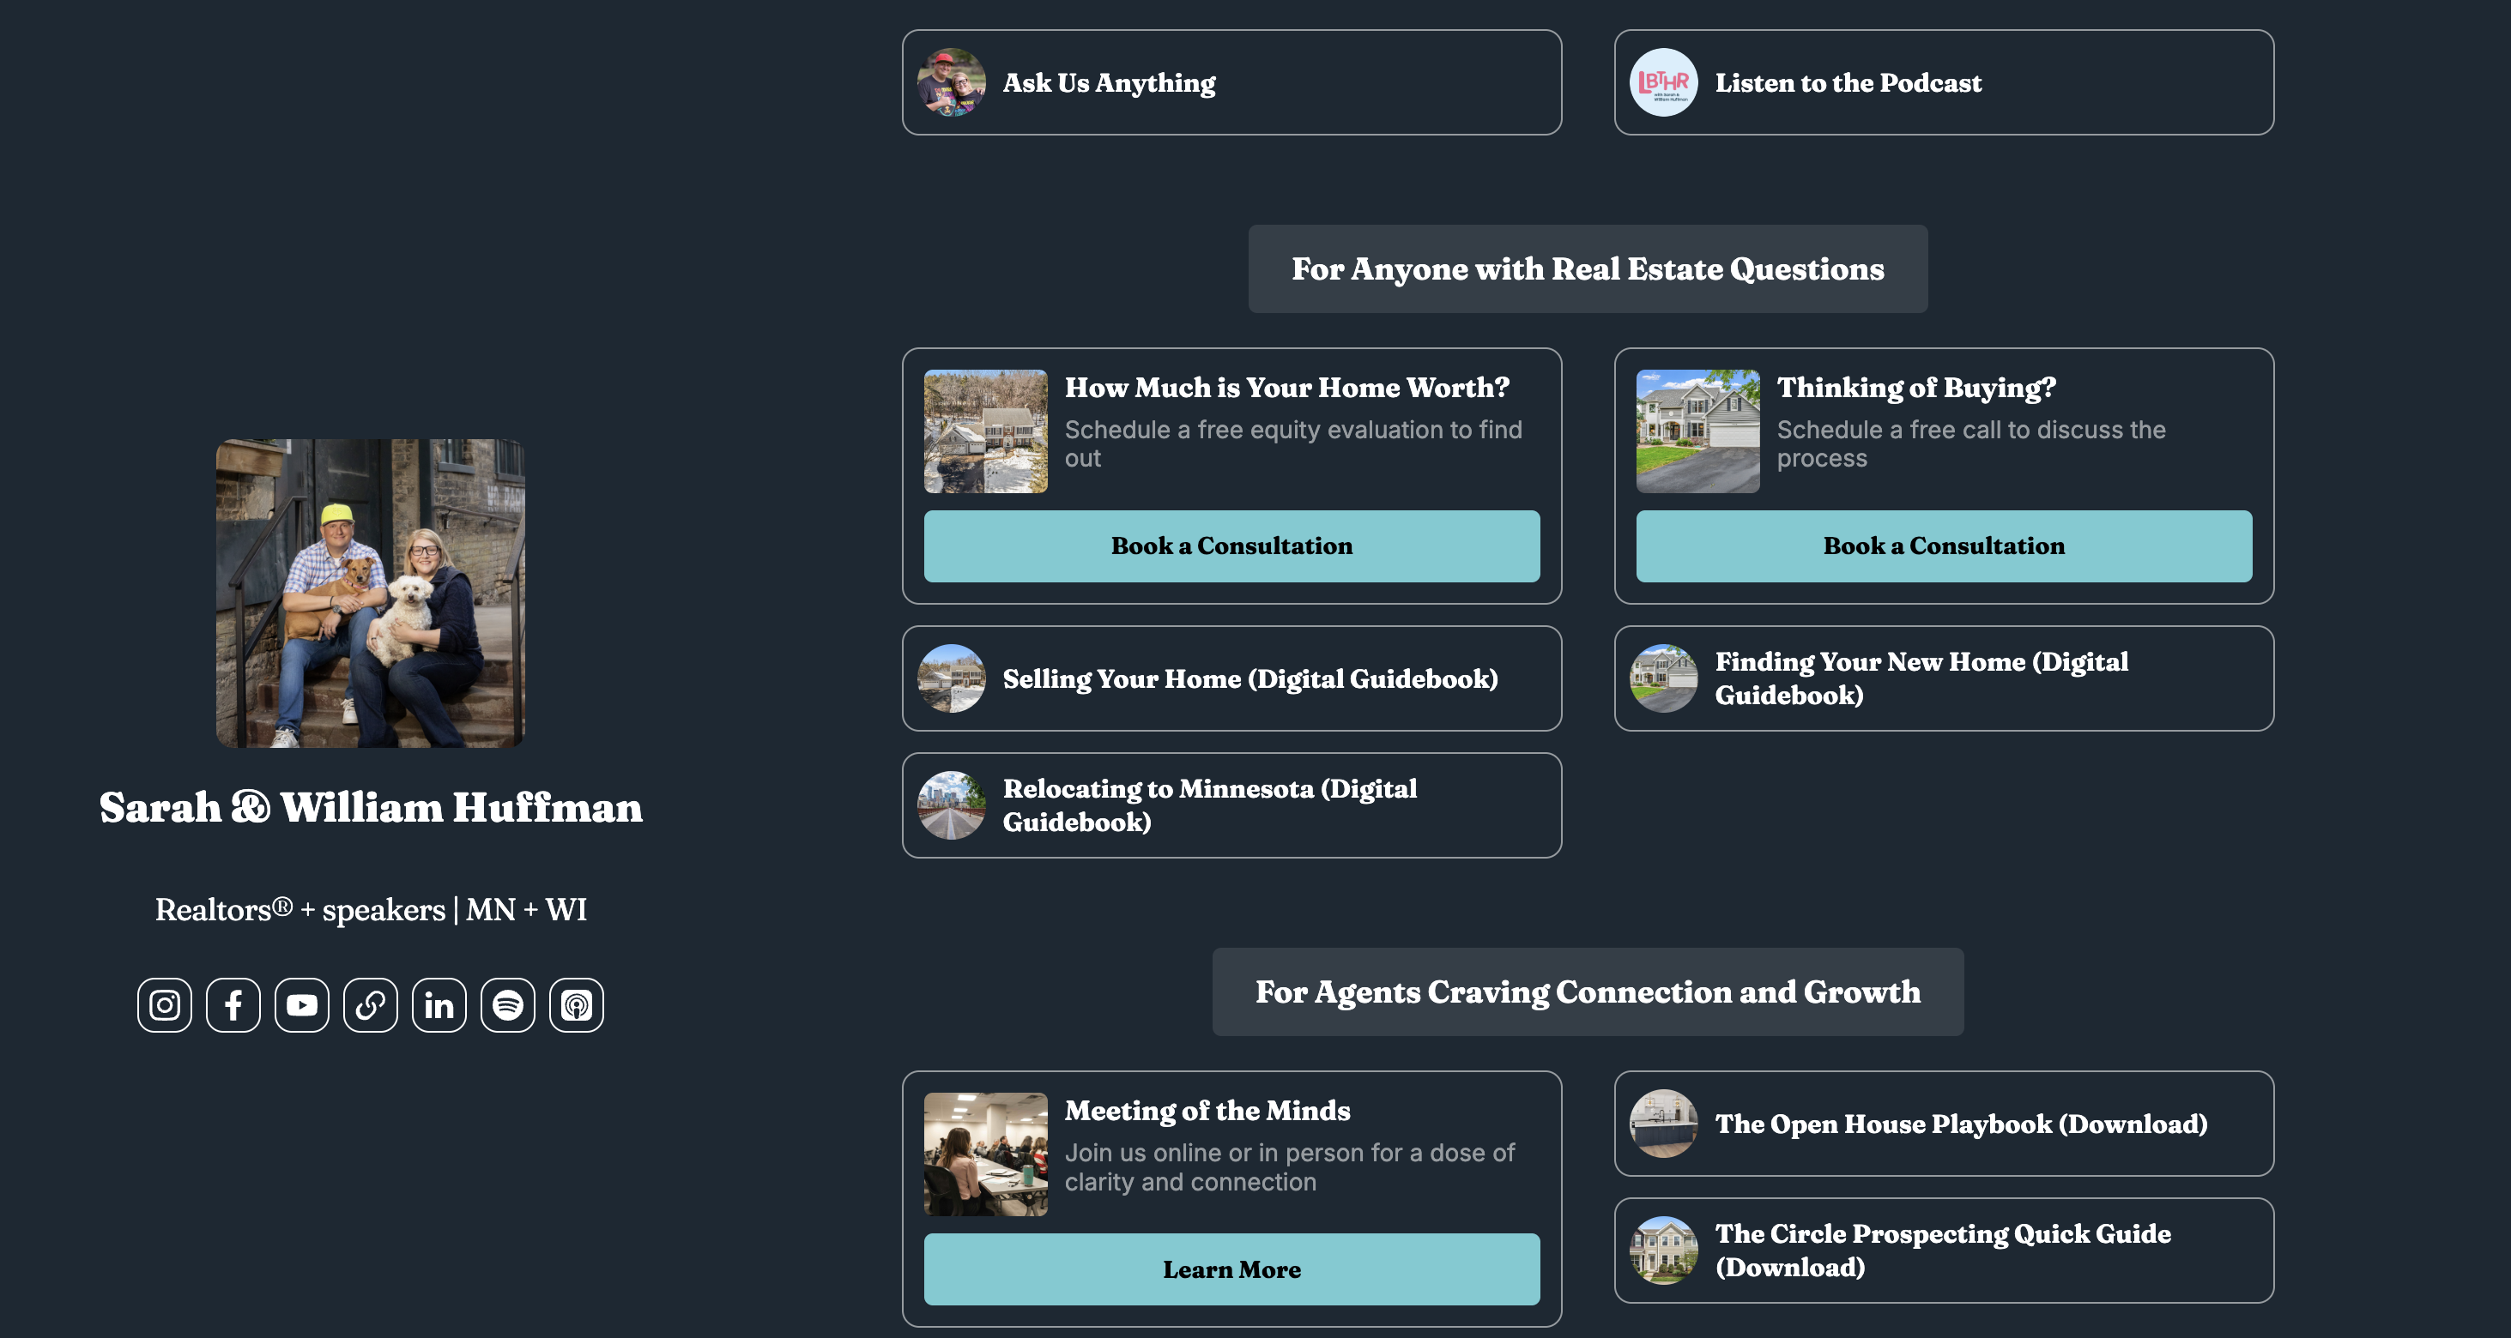Screen dimensions: 2511x1338
Task: Click the Spotify icon
Action: [x=508, y=1004]
